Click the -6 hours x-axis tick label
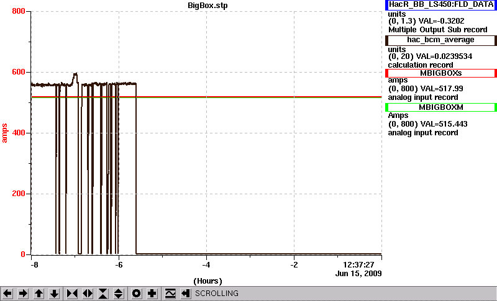Screen dimensions: 497x301 click(119, 264)
